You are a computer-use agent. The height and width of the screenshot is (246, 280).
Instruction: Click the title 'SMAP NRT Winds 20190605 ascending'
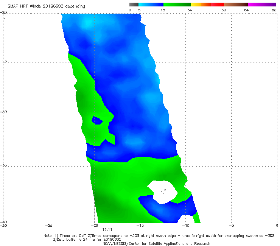pos(46,6)
